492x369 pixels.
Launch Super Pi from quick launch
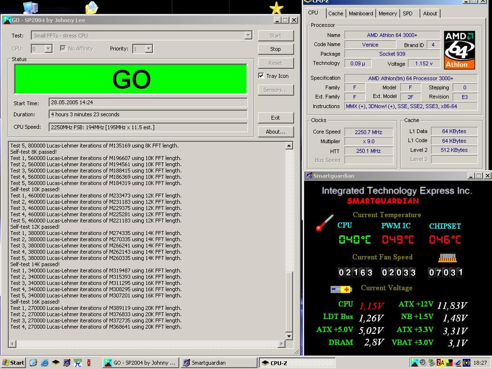point(78,363)
